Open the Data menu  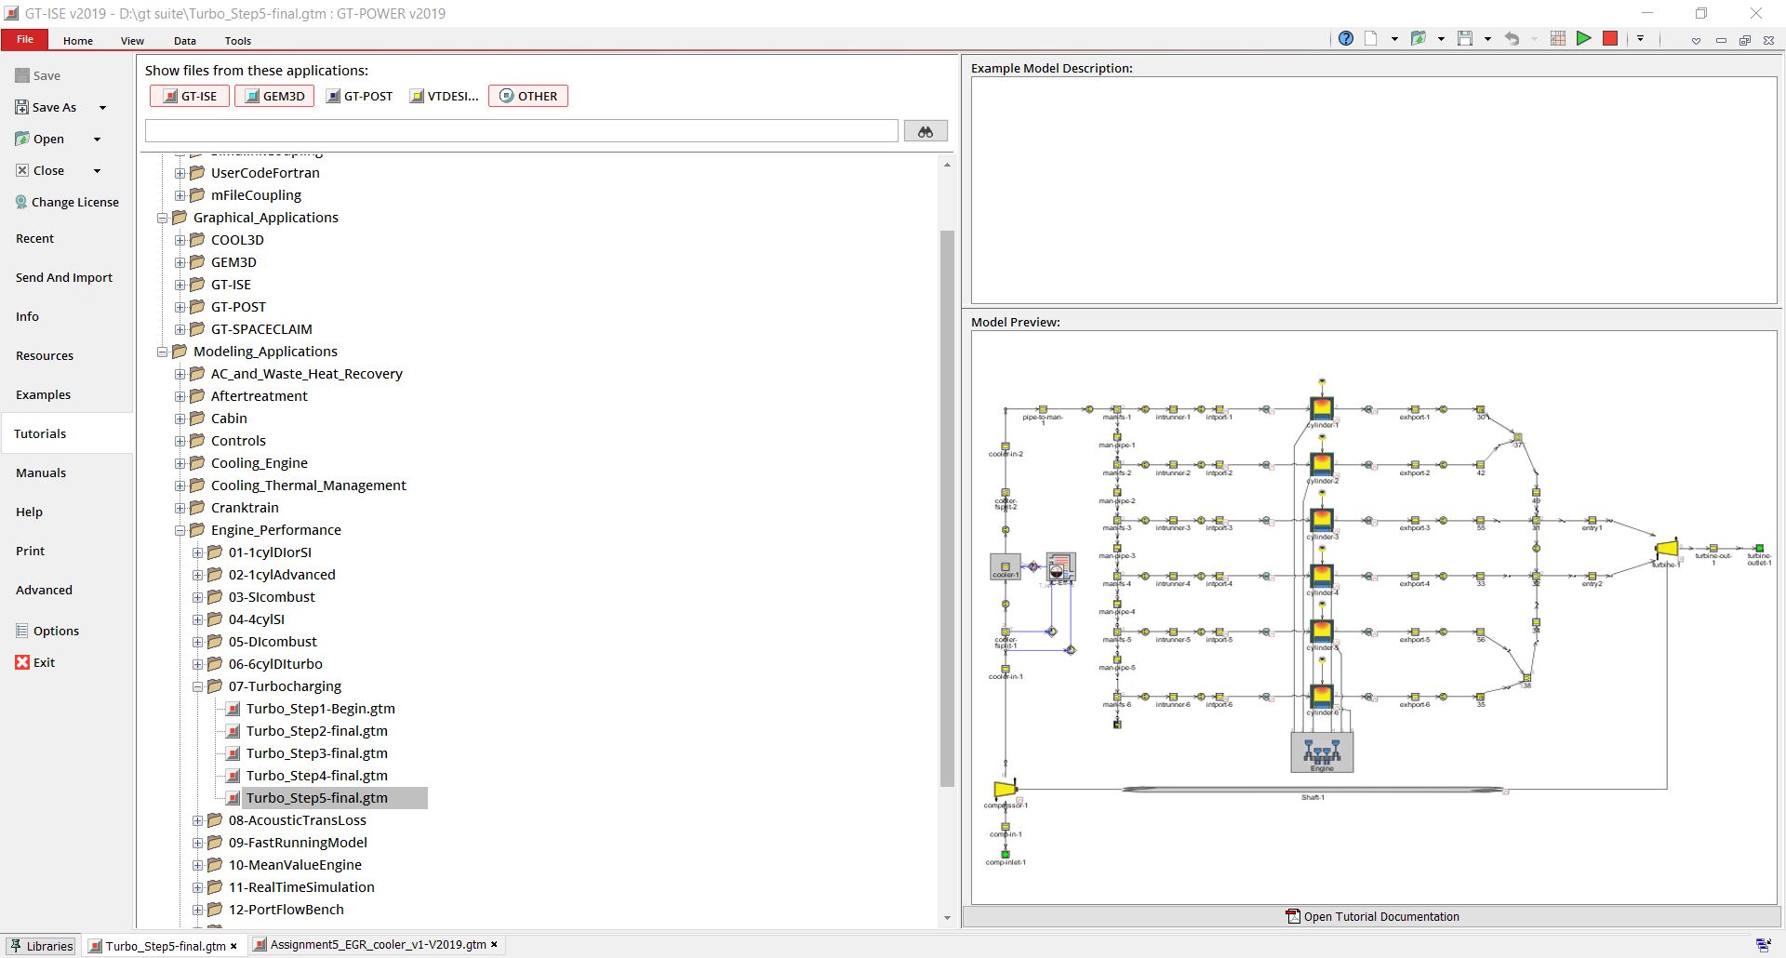[184, 40]
